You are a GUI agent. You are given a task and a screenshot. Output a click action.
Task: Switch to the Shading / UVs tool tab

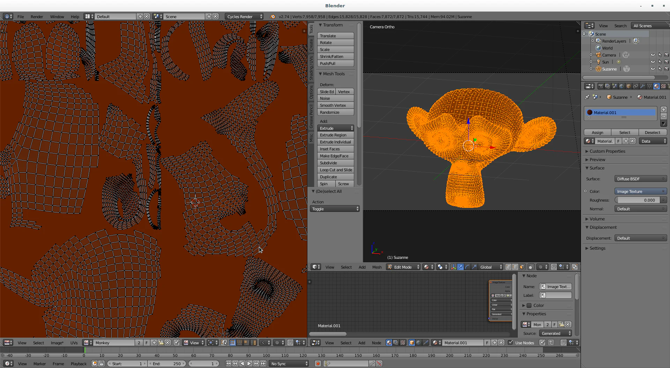coord(311,68)
